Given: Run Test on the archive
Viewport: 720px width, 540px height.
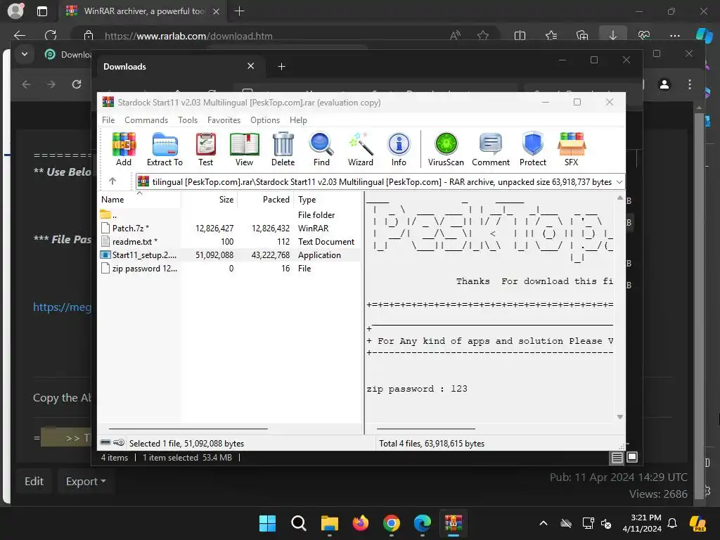Looking at the screenshot, I should 205,149.
